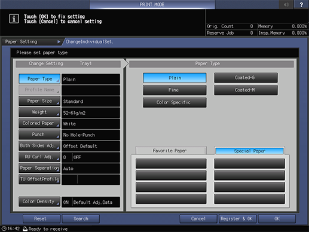The image size is (309, 232).
Task: Open the Paper Size setting
Action: pos(39,101)
